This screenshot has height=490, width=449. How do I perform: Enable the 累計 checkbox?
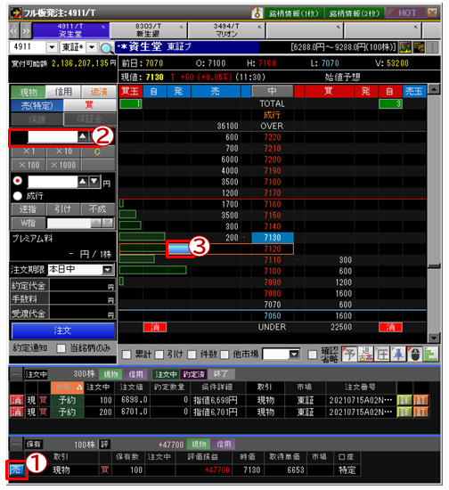coord(127,355)
